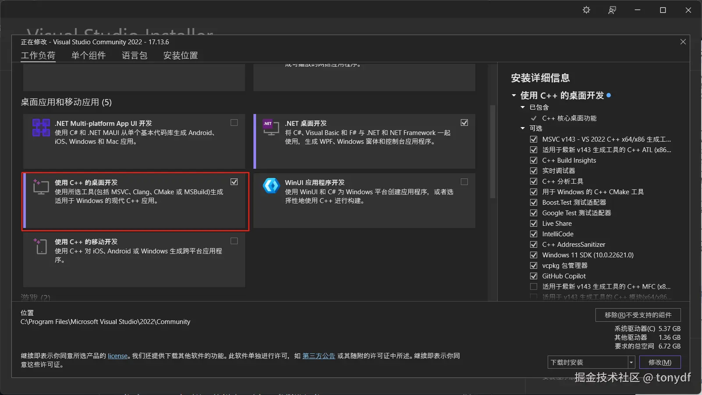Toggle the Windows 11 SDK checkbox
Image resolution: width=702 pixels, height=395 pixels.
click(534, 255)
